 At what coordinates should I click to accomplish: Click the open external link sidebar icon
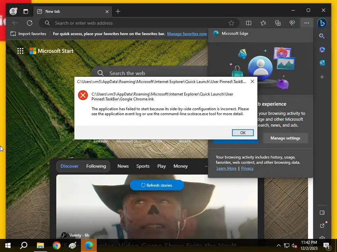click(x=322, y=226)
